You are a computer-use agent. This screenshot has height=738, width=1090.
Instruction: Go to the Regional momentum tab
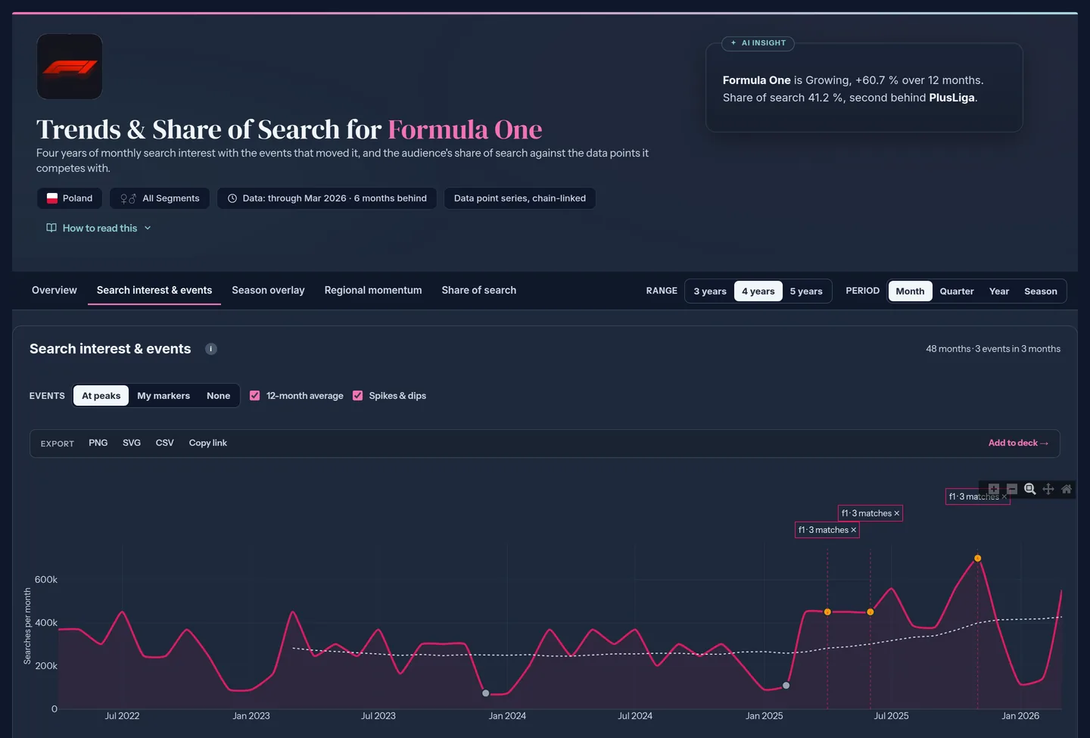tap(373, 291)
